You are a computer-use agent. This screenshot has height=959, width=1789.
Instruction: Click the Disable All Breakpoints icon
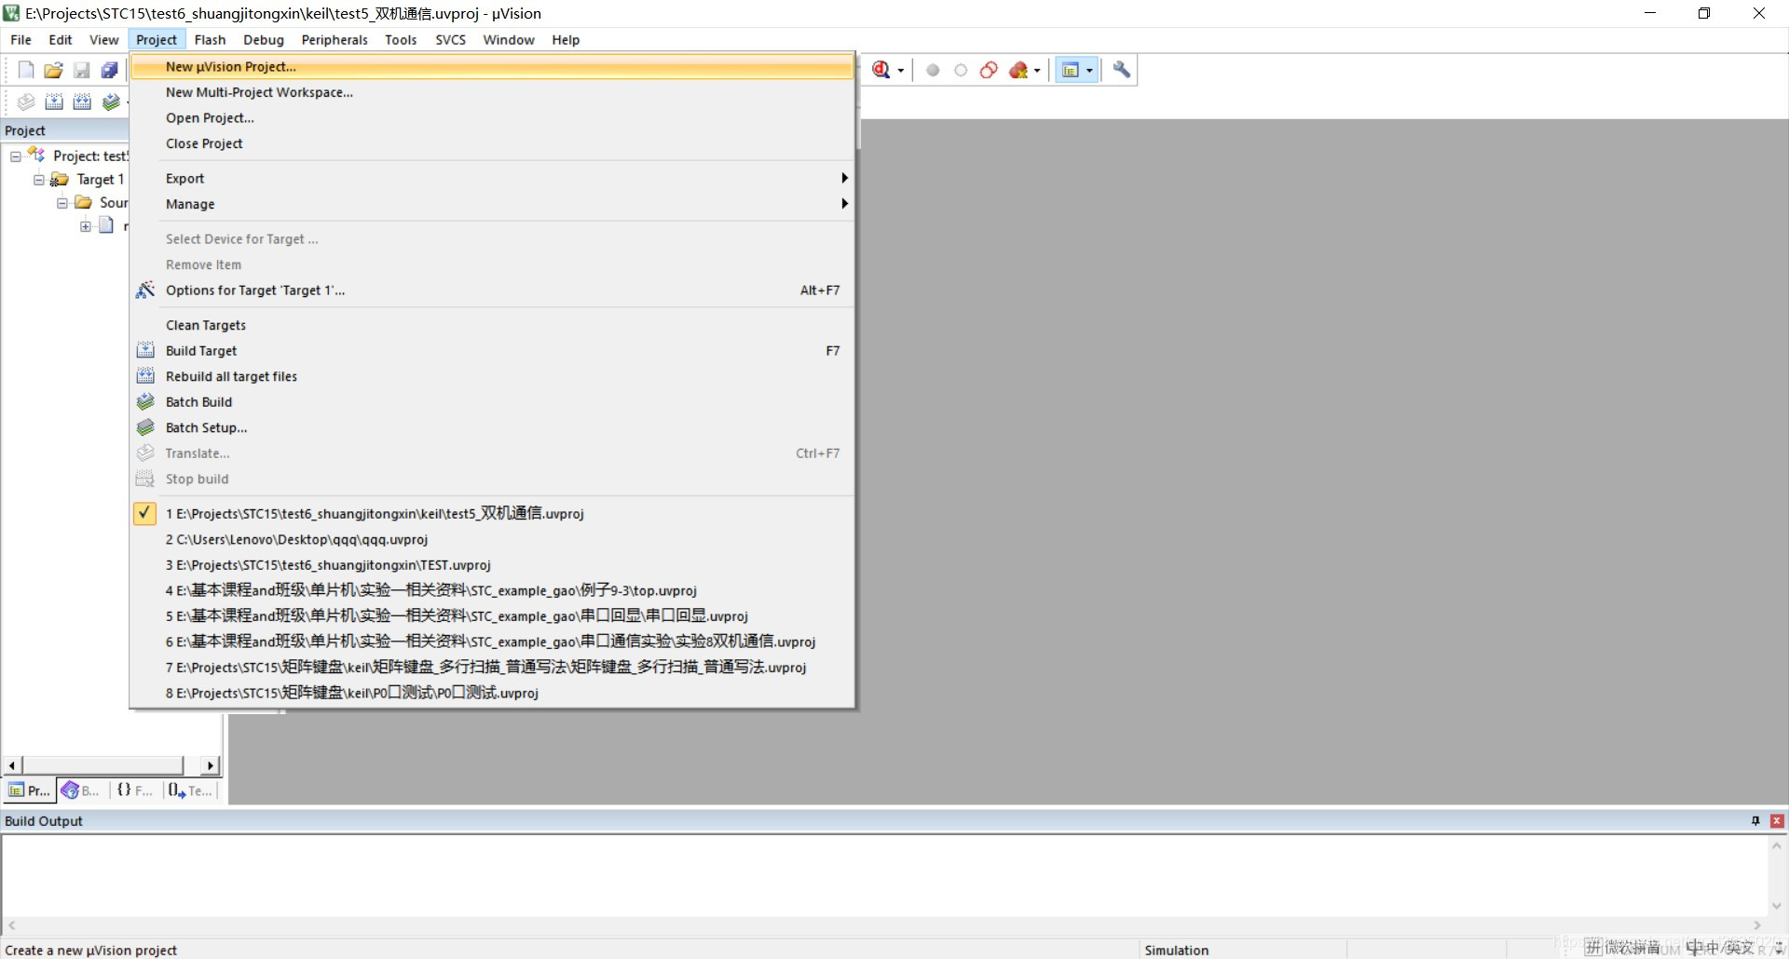pos(989,70)
